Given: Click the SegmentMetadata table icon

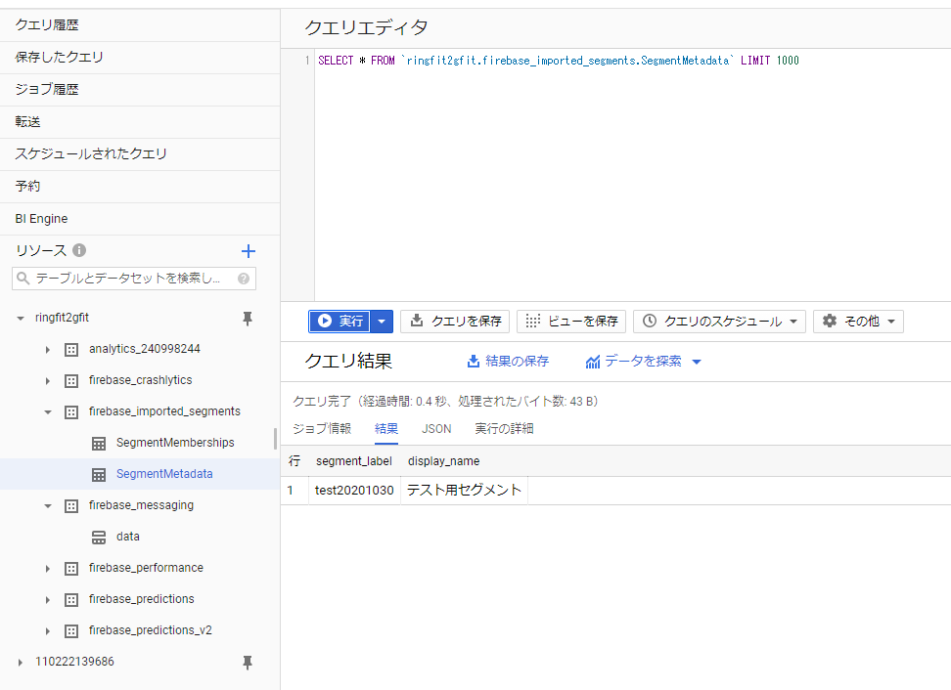Looking at the screenshot, I should pyautogui.click(x=99, y=474).
